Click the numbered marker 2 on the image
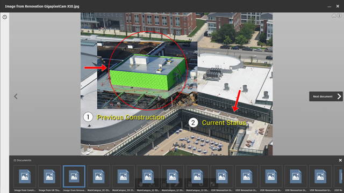 coord(193,123)
